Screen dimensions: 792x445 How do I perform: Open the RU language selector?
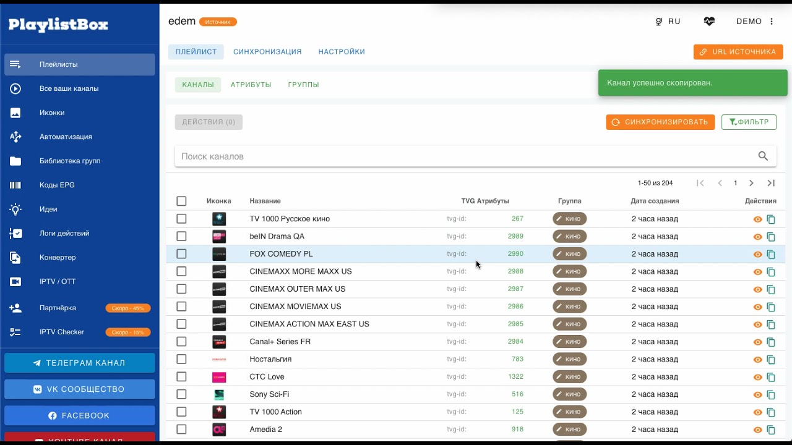point(668,21)
